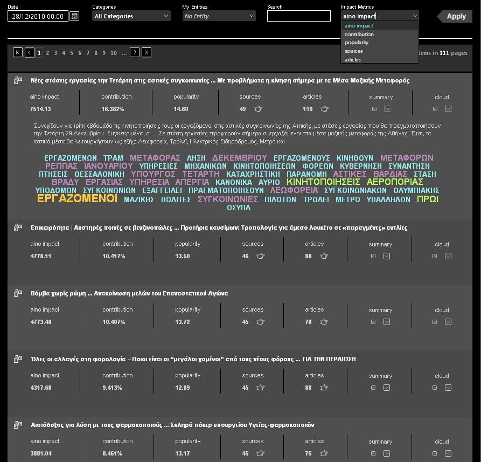The height and width of the screenshot is (462, 481).
Task: Go to previous page of results
Action: pos(30,52)
